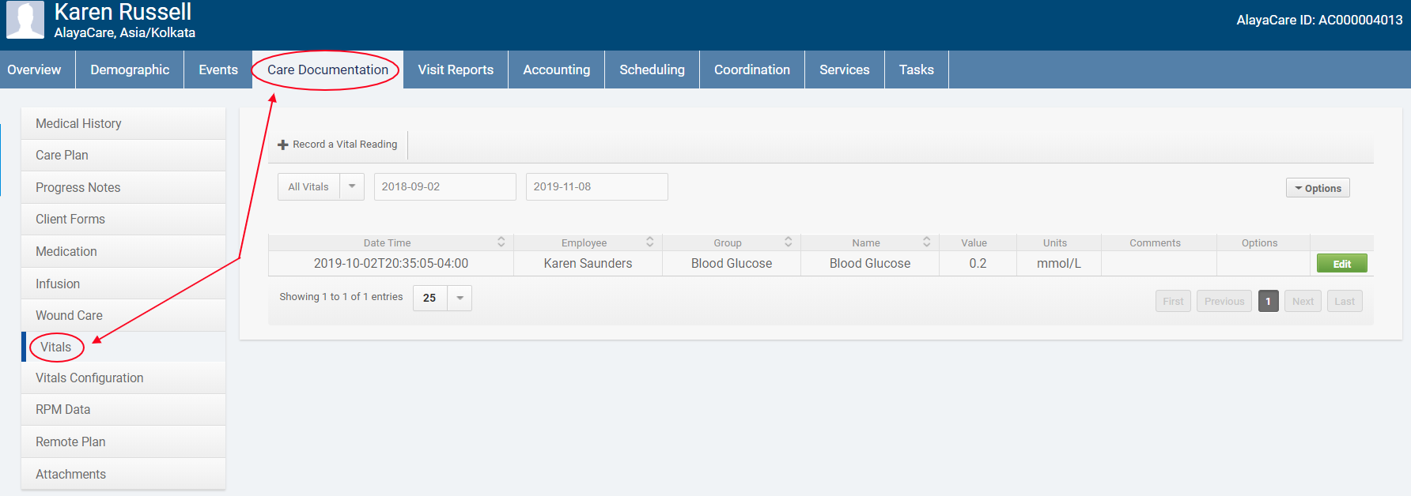Click the client profile avatar icon
The width and height of the screenshot is (1411, 496).
click(25, 20)
